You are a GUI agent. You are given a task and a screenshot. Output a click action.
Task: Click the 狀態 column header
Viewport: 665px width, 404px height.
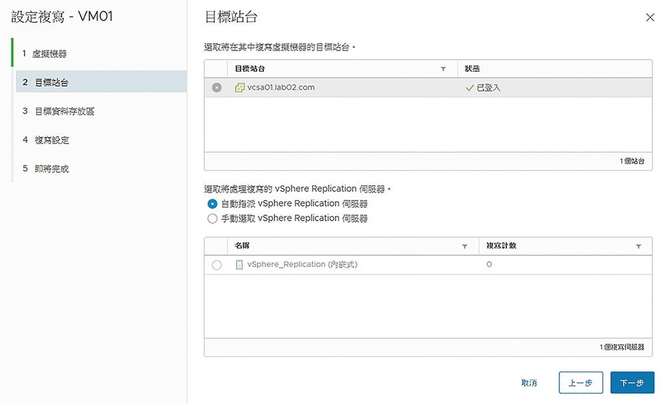[x=472, y=68]
